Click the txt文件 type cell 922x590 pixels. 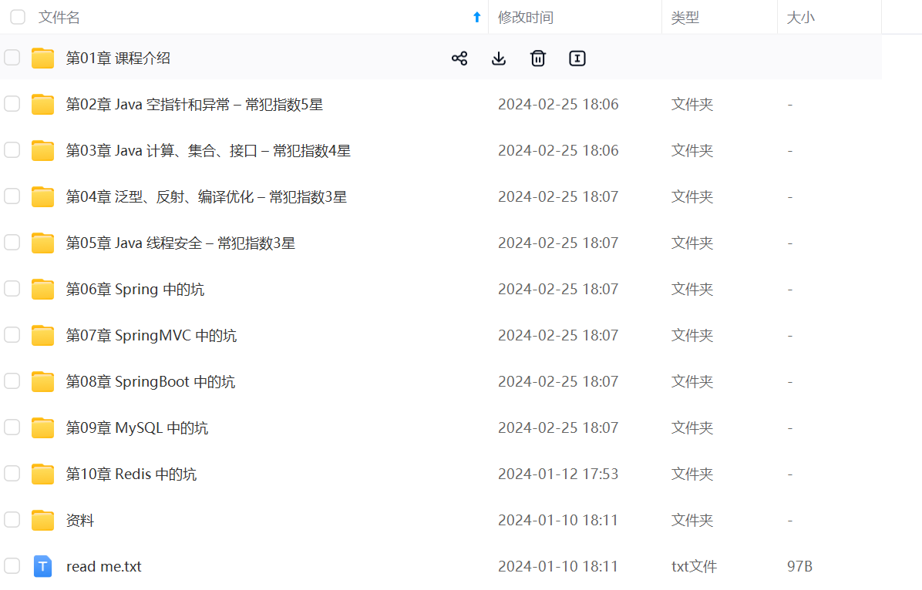point(694,566)
